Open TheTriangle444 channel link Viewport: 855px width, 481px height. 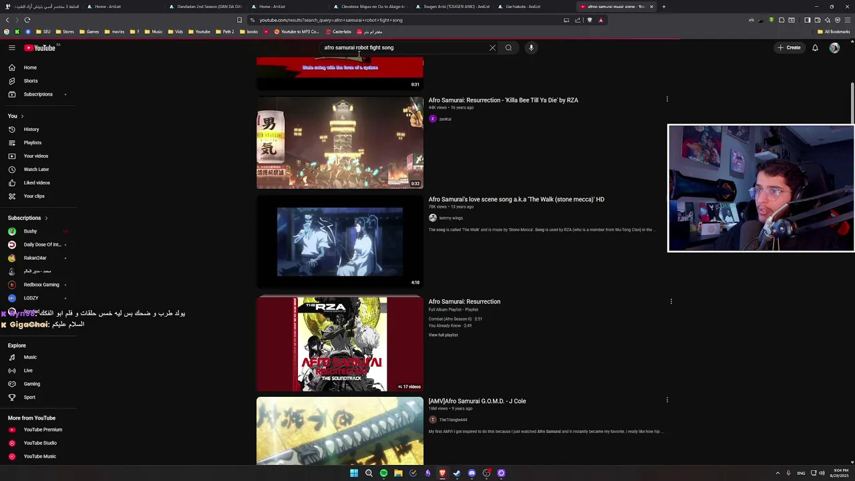(x=453, y=420)
